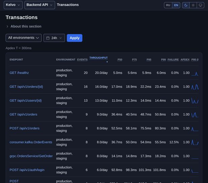Switch to light theme sun icon

[x=193, y=5]
